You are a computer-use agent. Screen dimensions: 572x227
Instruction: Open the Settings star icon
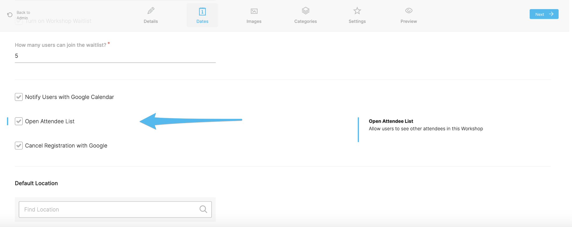(357, 11)
